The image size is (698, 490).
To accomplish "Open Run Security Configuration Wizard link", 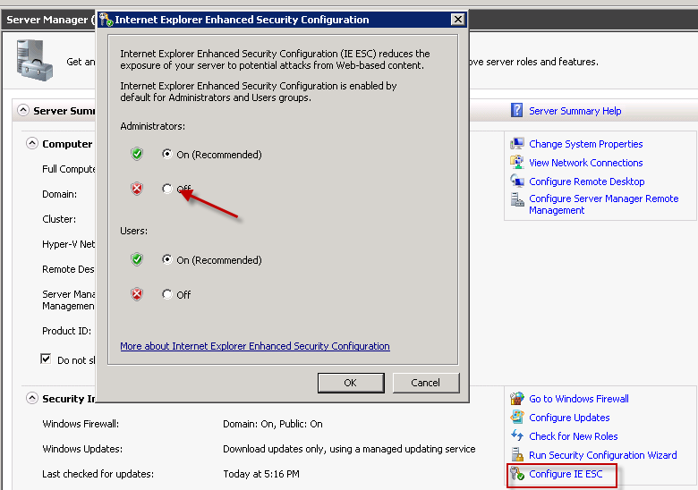I will pos(603,455).
